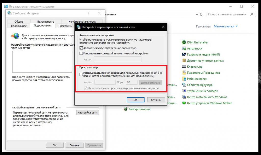Image resolution: width=261 pixels, height=155 pixels.
Task: Click the Поиск в панели управления search field
Action: coord(228,14)
